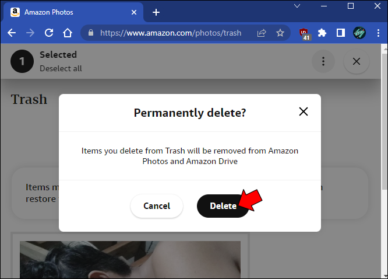
Task: Open a new browser tab
Action: pos(156,12)
